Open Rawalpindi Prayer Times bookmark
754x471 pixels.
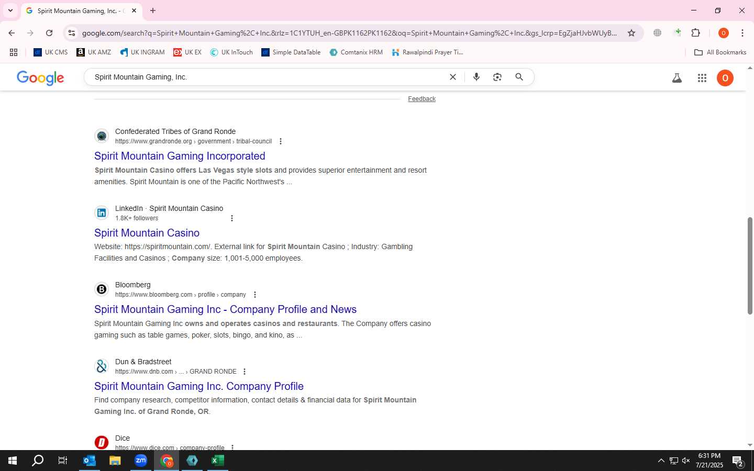pos(427,52)
